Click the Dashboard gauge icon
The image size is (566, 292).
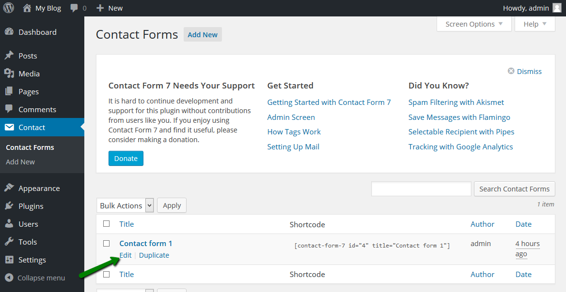pos(9,32)
